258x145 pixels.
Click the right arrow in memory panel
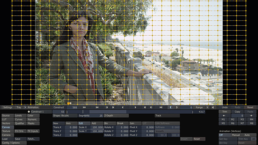(251, 116)
